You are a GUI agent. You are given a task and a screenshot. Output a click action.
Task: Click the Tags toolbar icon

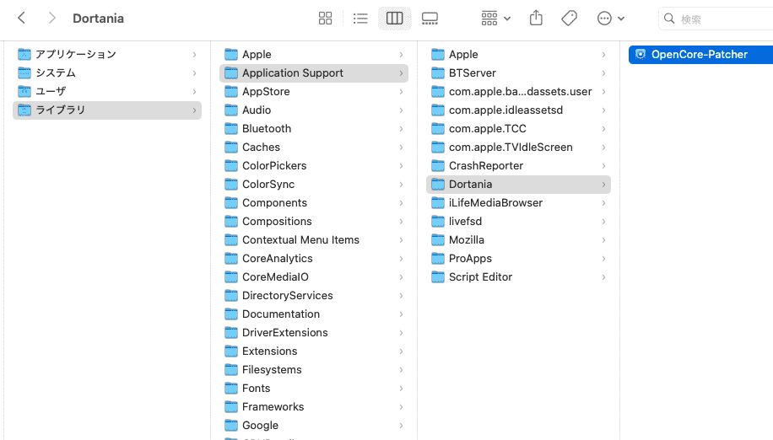pyautogui.click(x=569, y=19)
